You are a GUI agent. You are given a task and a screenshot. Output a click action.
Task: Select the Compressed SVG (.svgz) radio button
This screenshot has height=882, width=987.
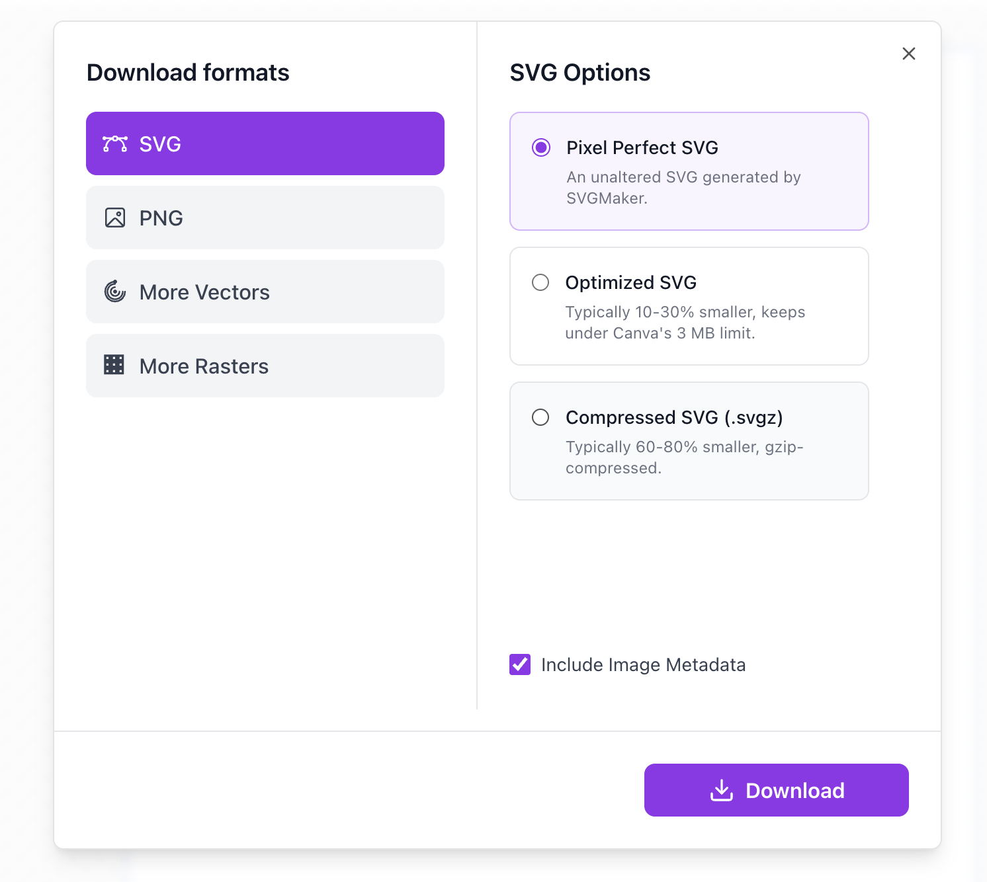pyautogui.click(x=540, y=417)
